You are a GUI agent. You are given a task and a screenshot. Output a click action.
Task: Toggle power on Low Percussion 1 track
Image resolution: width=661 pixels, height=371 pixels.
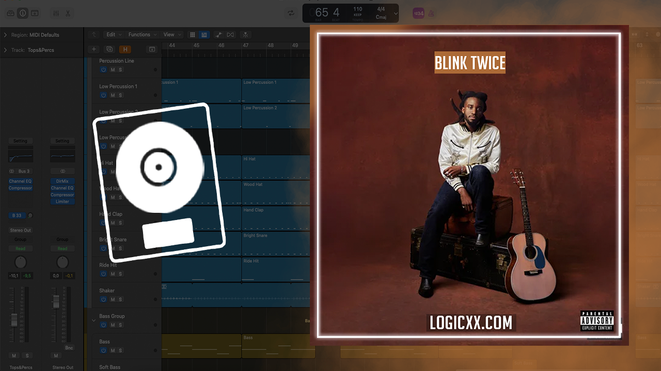(x=103, y=95)
